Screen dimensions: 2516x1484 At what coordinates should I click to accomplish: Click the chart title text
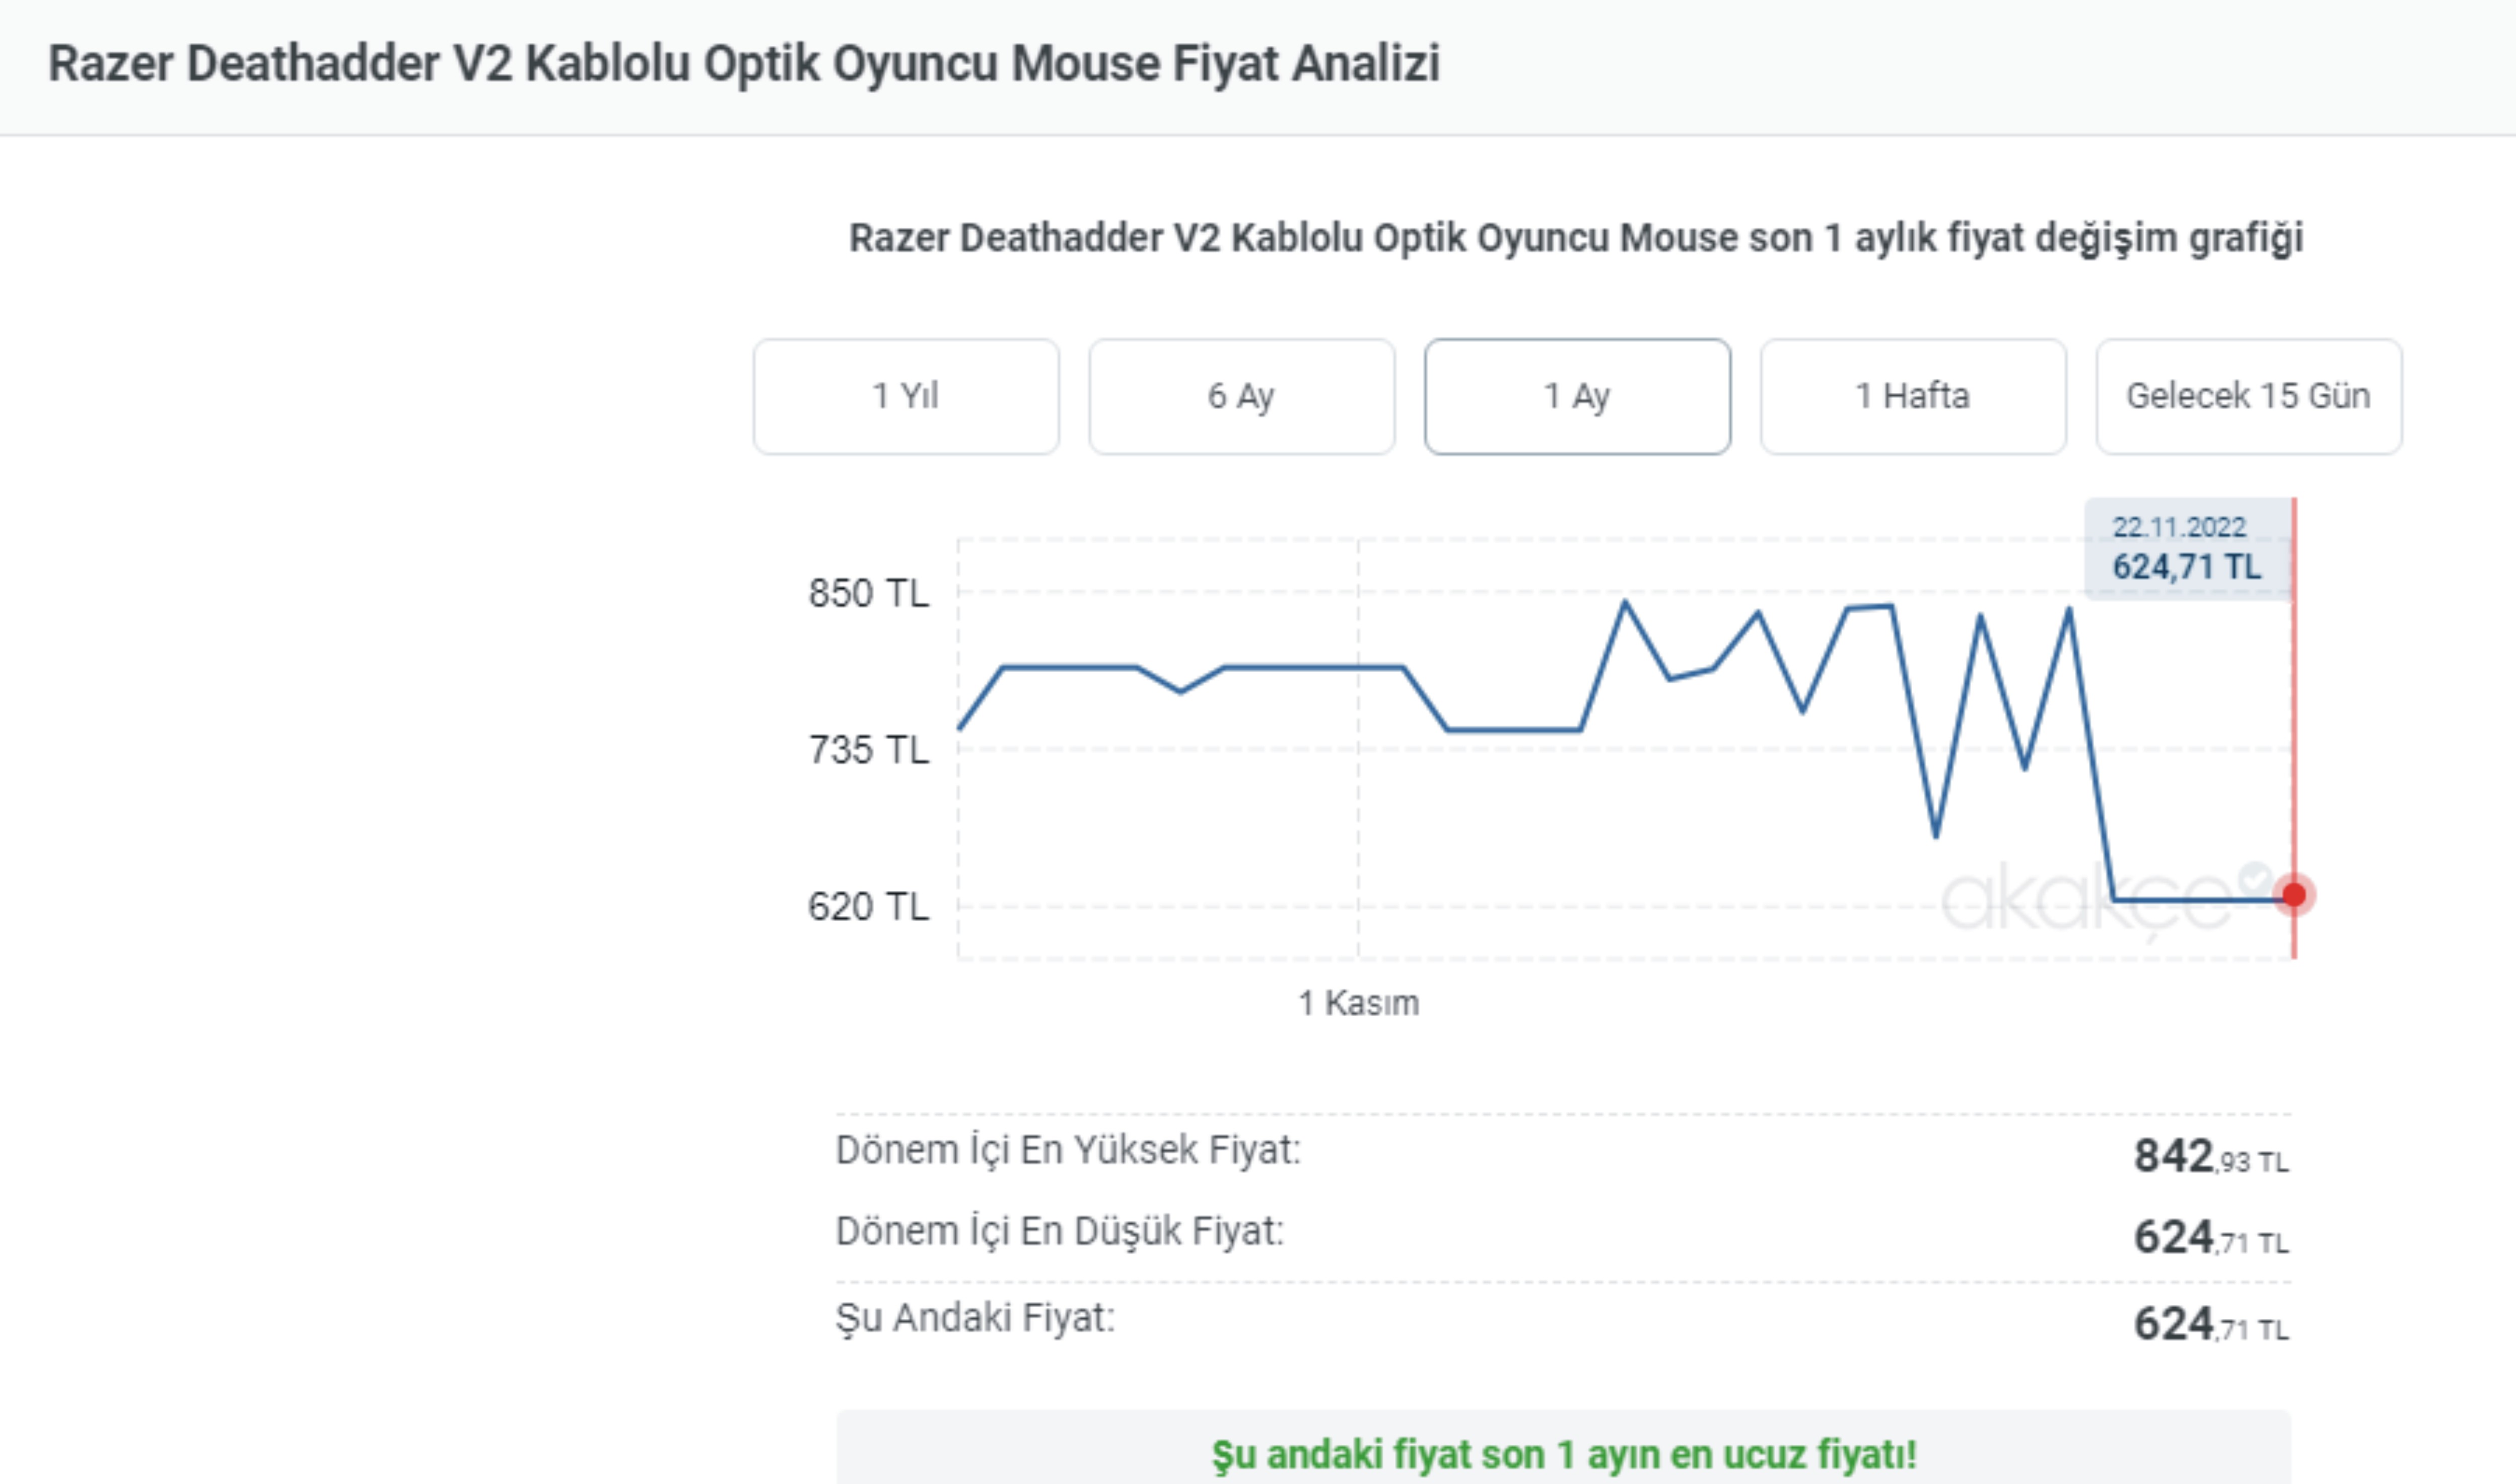tap(1576, 239)
